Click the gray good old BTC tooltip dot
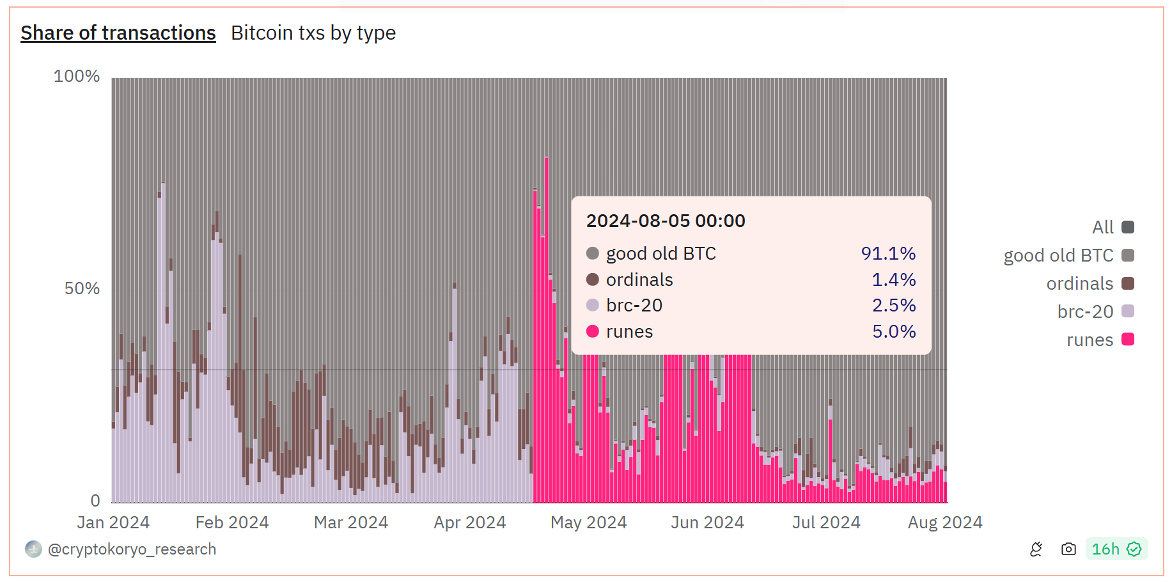 (x=593, y=254)
